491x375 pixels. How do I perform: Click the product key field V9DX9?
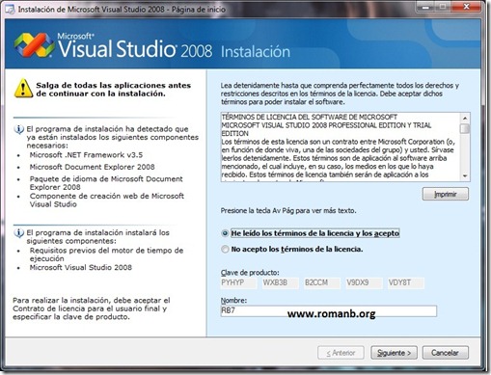pyautogui.click(x=365, y=283)
